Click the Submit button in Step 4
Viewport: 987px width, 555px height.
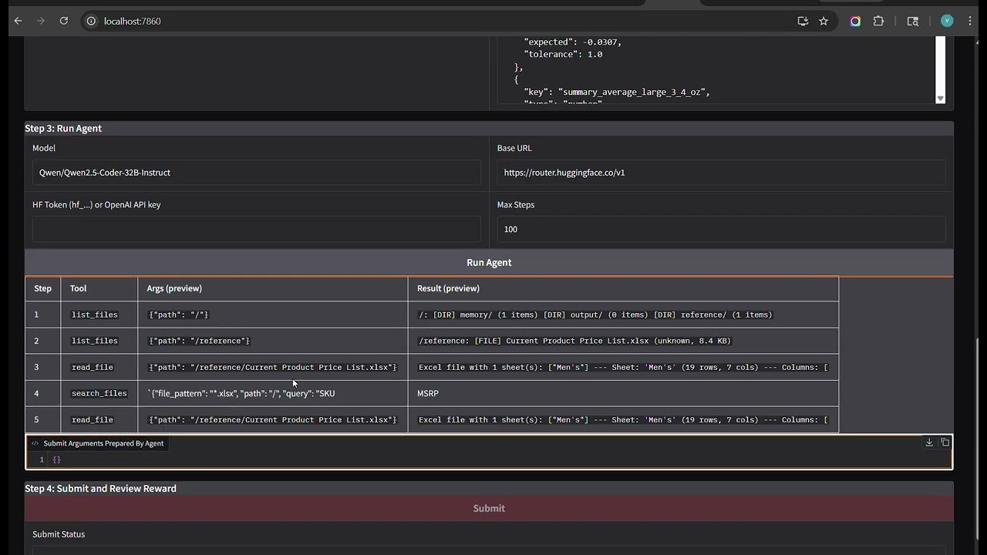pyautogui.click(x=489, y=508)
